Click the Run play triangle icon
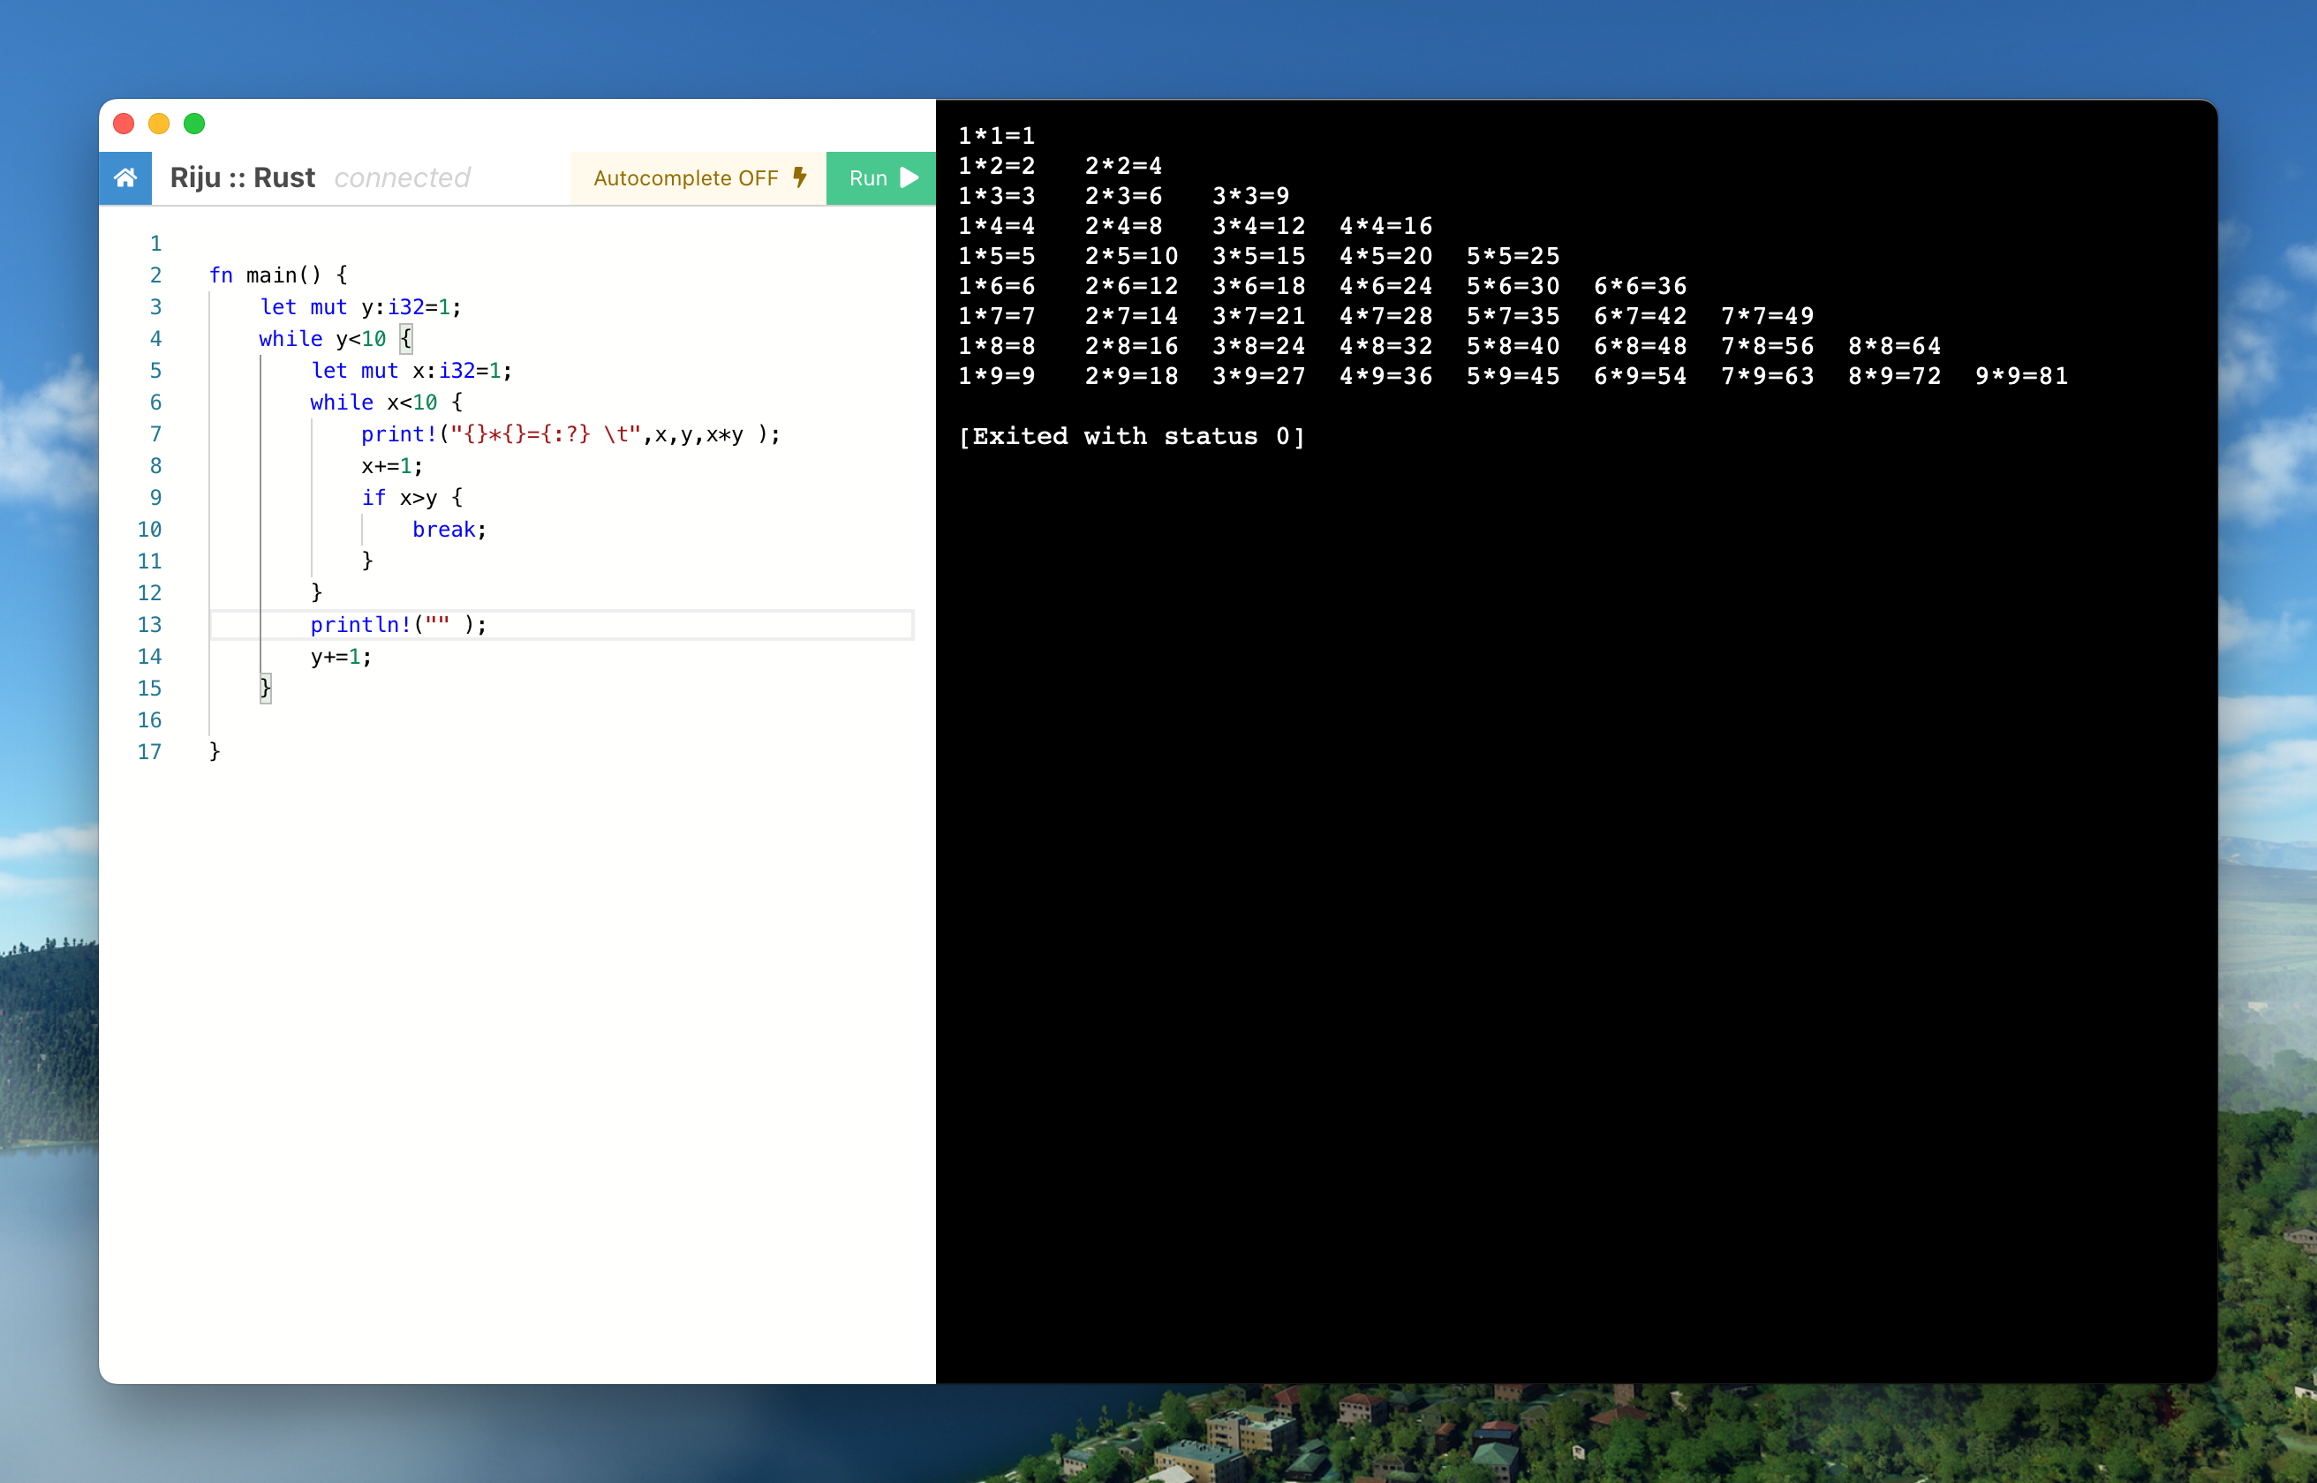The width and height of the screenshot is (2317, 1483). pyautogui.click(x=909, y=178)
